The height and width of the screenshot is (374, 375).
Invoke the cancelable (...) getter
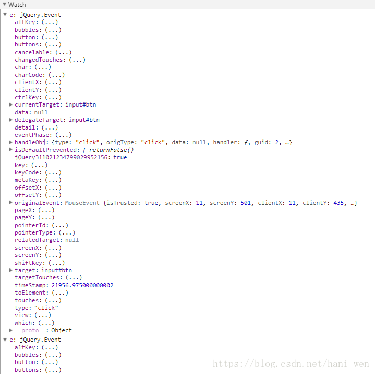pos(64,52)
